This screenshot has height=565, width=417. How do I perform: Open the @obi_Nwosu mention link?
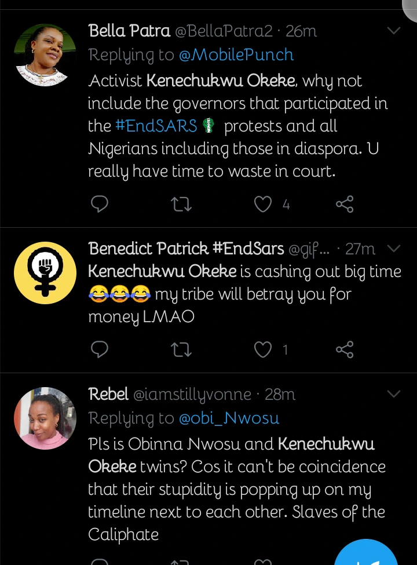click(x=229, y=418)
